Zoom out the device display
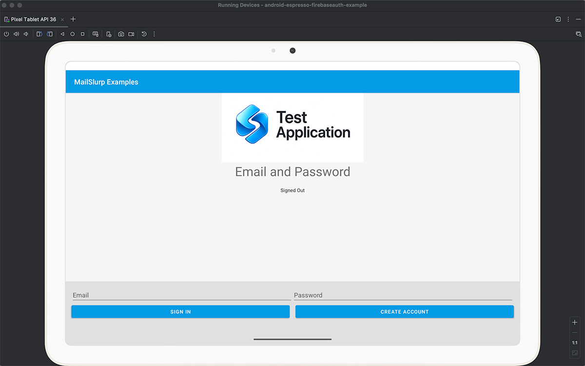This screenshot has width=585, height=366. (575, 332)
